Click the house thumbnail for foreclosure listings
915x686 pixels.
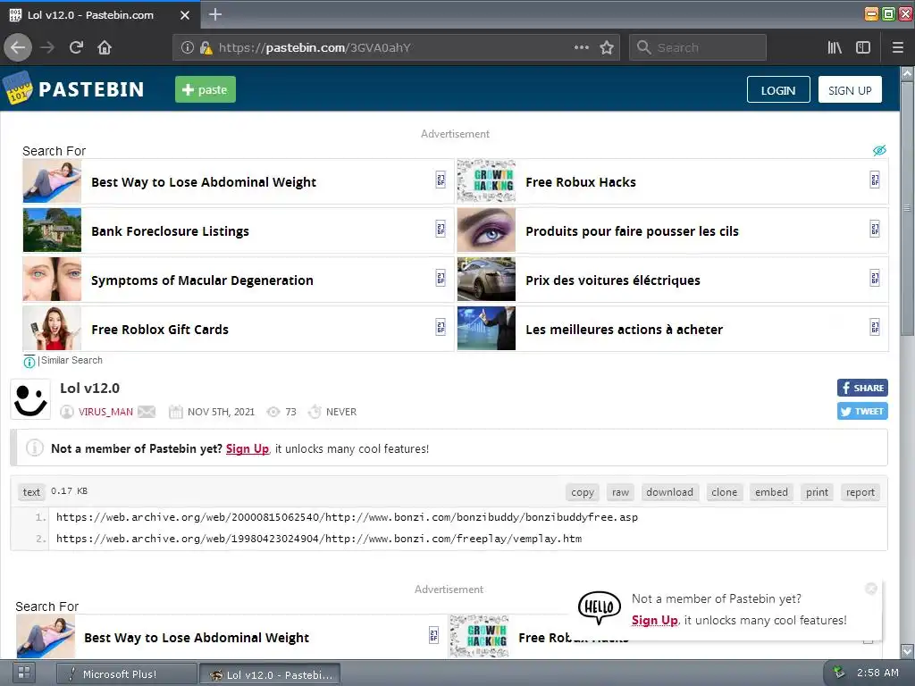pos(52,230)
